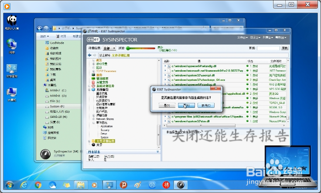Click the Yes button in the ESET dialog

pyautogui.click(x=167, y=105)
